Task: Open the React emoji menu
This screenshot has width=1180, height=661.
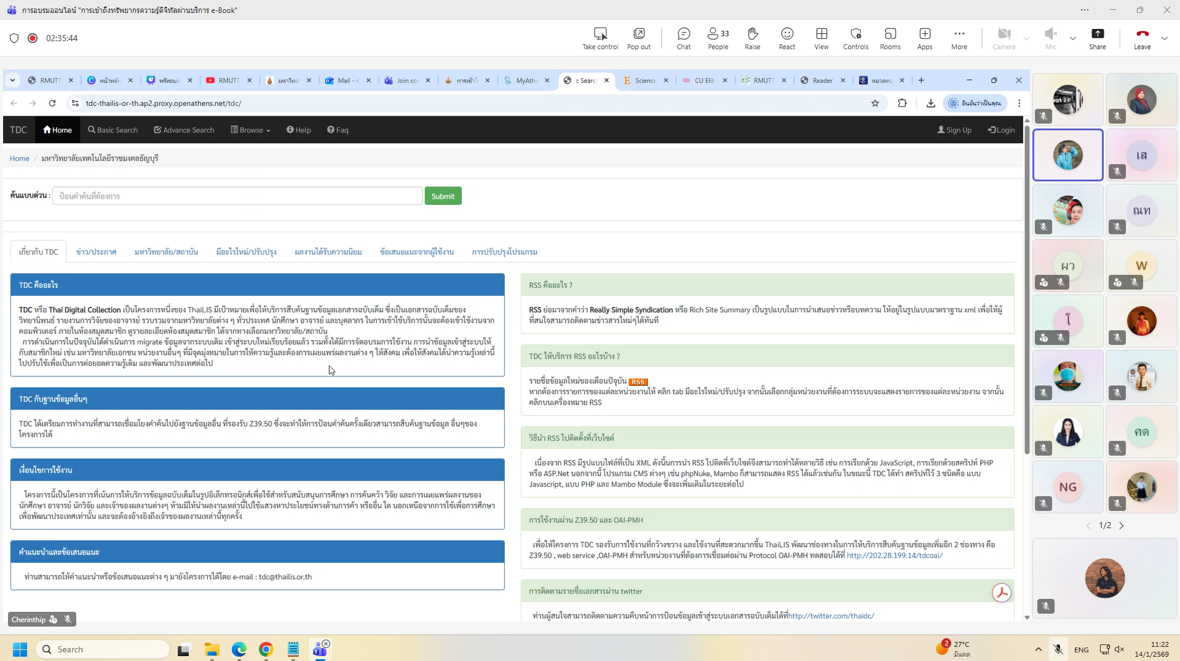Action: point(786,38)
